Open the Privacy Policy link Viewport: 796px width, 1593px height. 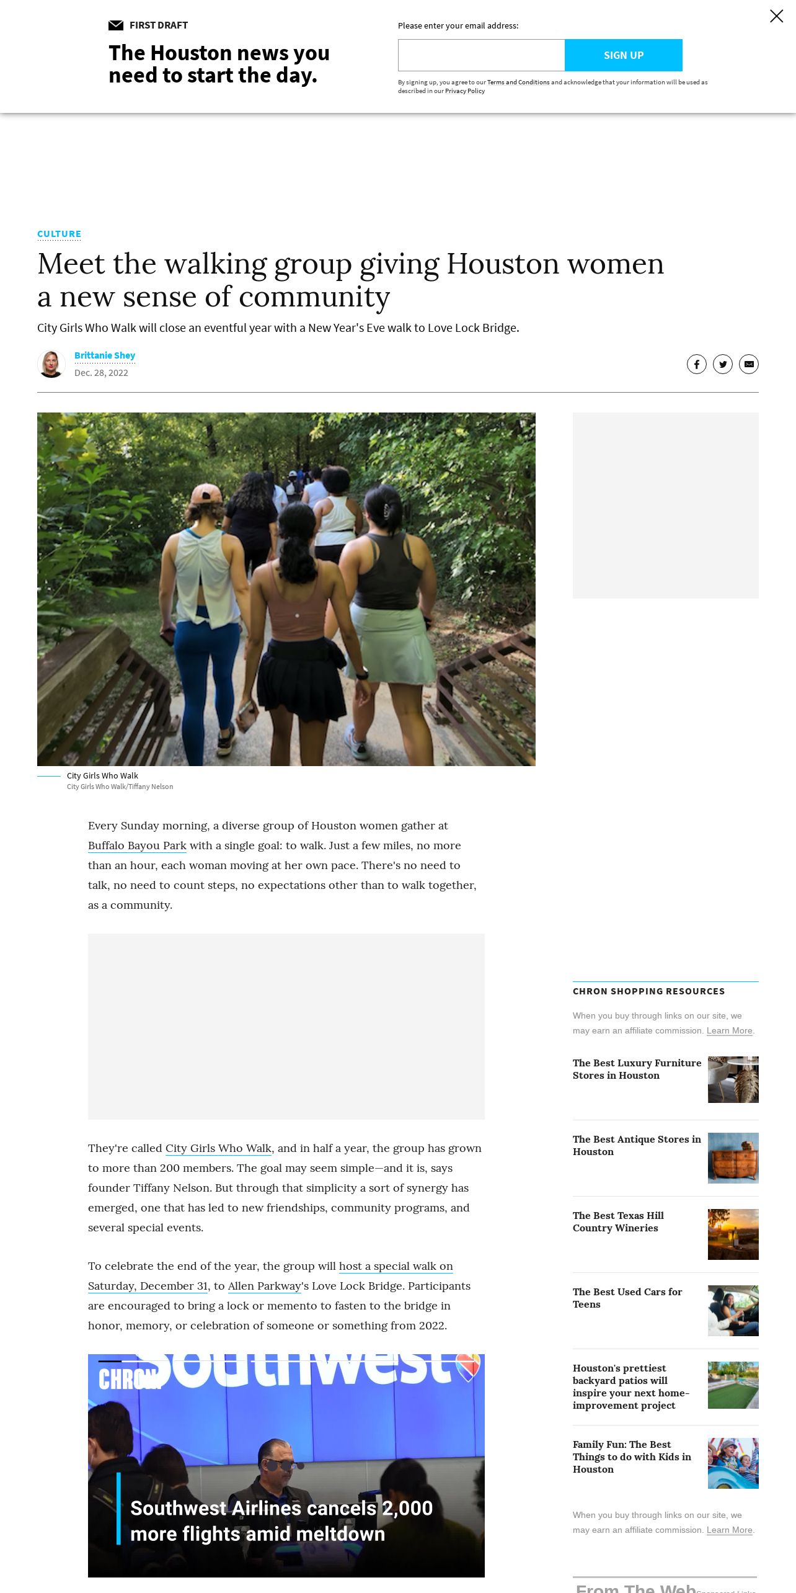coord(465,91)
